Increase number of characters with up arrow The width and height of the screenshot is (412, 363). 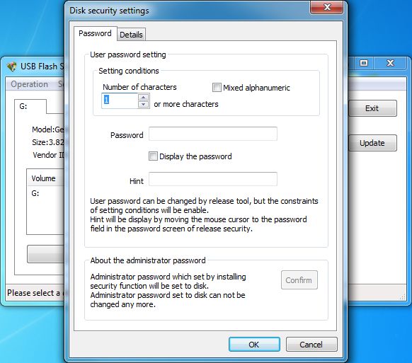pyautogui.click(x=143, y=98)
